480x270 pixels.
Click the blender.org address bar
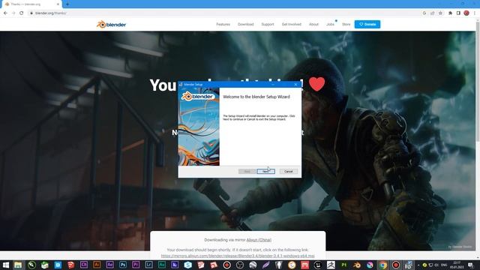[x=226, y=13]
